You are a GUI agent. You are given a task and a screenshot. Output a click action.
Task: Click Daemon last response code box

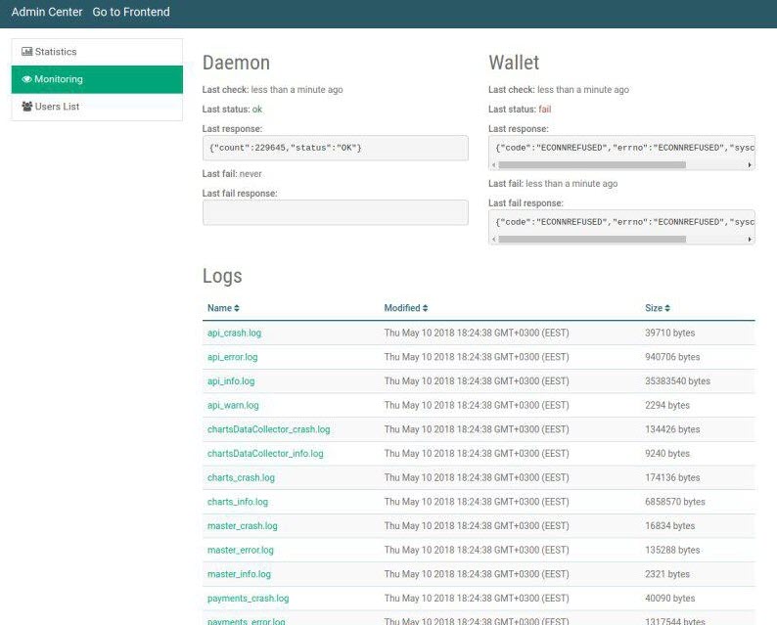(335, 148)
